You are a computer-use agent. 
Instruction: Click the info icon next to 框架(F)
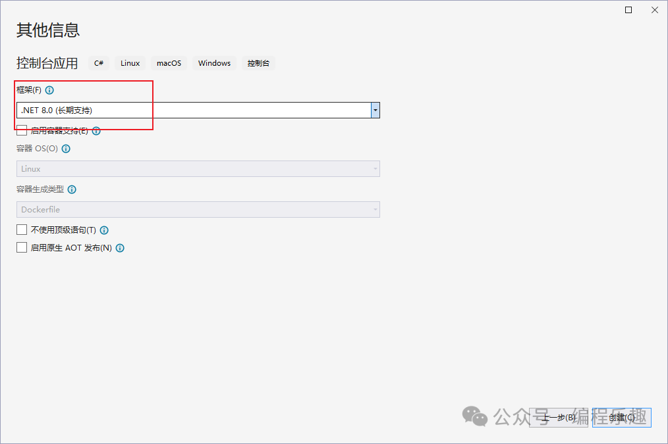pyautogui.click(x=49, y=90)
